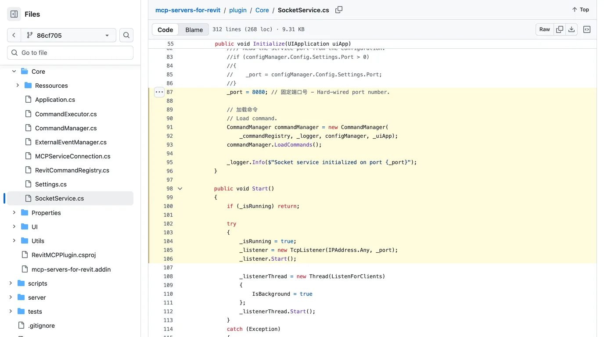Click the server folder icon

tap(21, 297)
